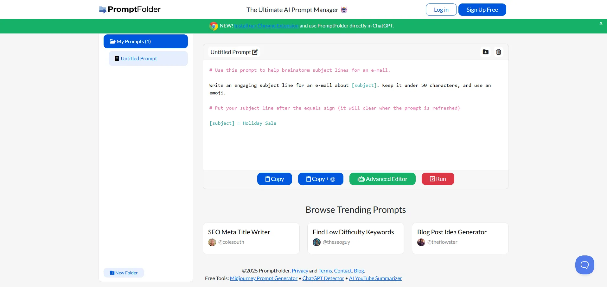Click the PromptFolder logo
The width and height of the screenshot is (607, 287).
(x=130, y=9)
